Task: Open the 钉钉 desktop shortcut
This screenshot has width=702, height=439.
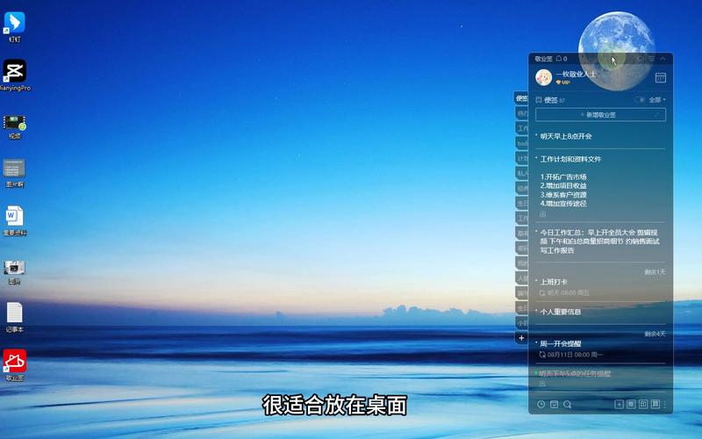Action: pyautogui.click(x=14, y=27)
